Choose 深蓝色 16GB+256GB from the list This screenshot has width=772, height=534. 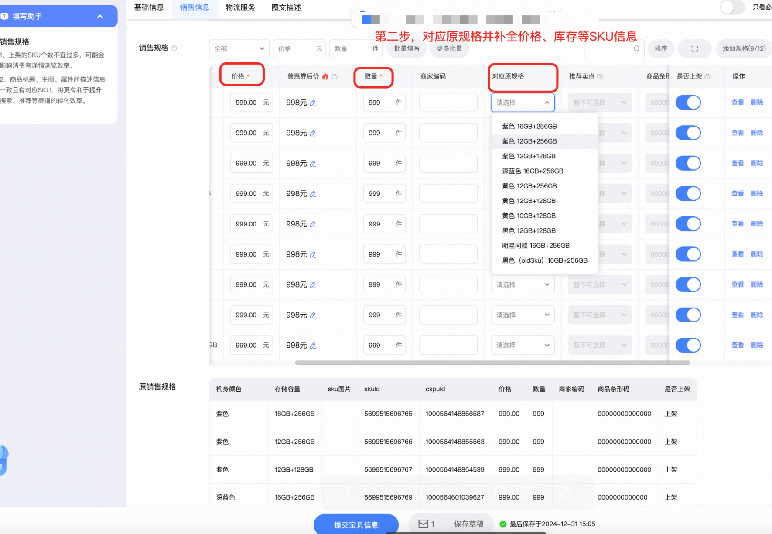pyautogui.click(x=544, y=171)
